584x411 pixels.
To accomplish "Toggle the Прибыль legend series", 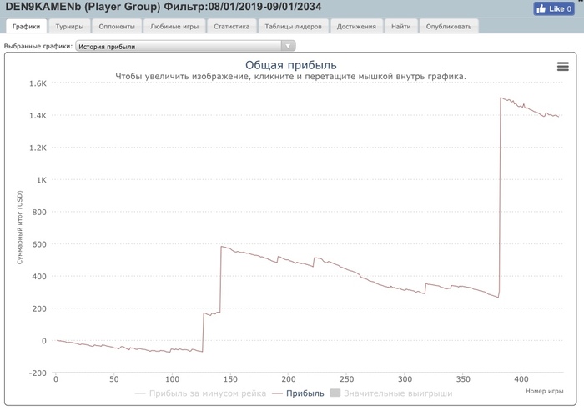I will pyautogui.click(x=298, y=393).
